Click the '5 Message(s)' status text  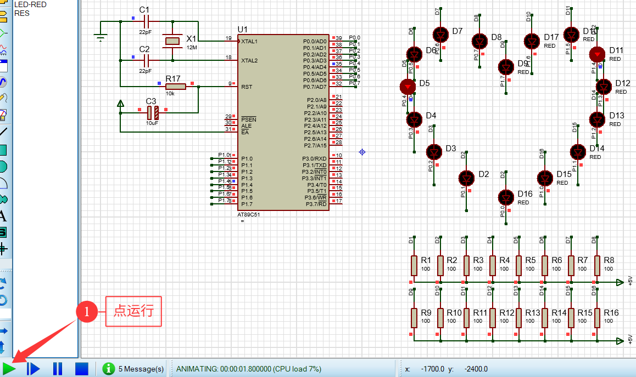click(141, 369)
